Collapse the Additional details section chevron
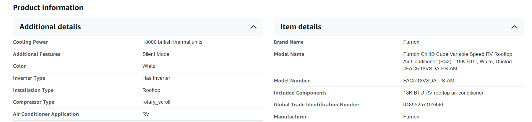The width and height of the screenshot is (532, 122). (253, 27)
